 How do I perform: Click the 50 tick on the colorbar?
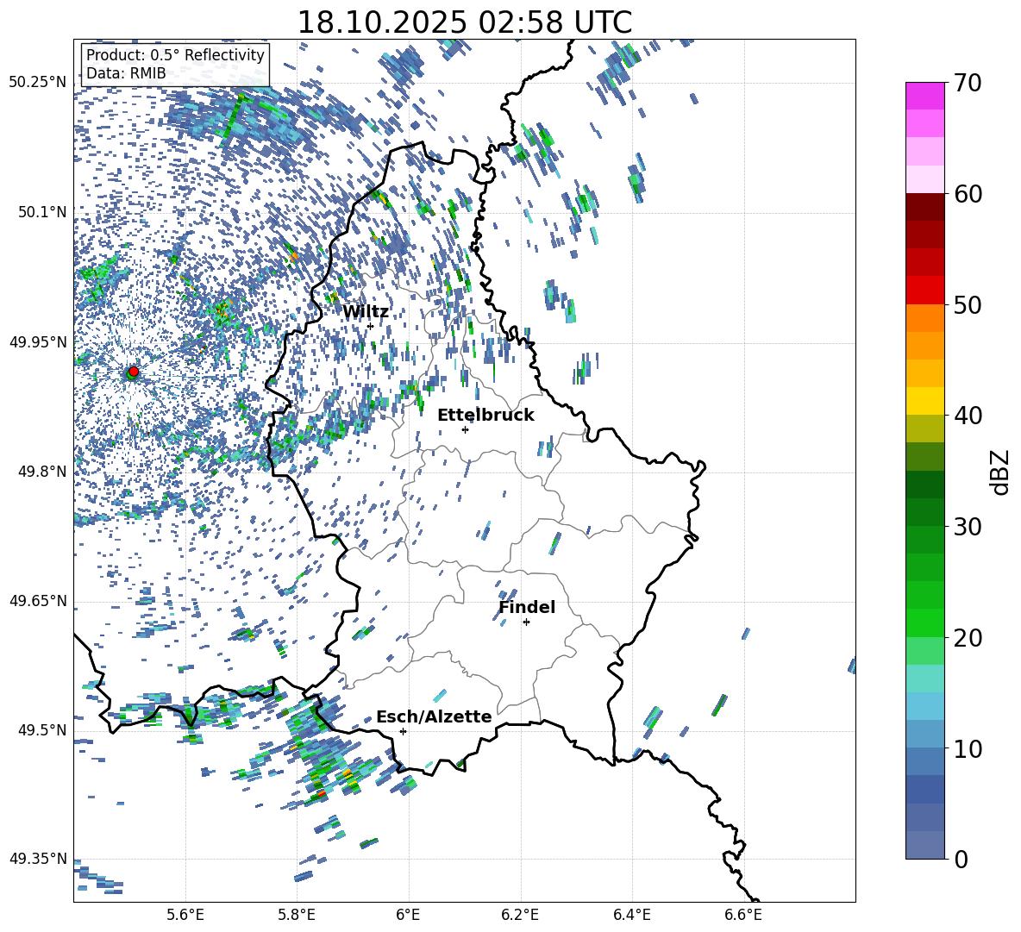point(968,305)
